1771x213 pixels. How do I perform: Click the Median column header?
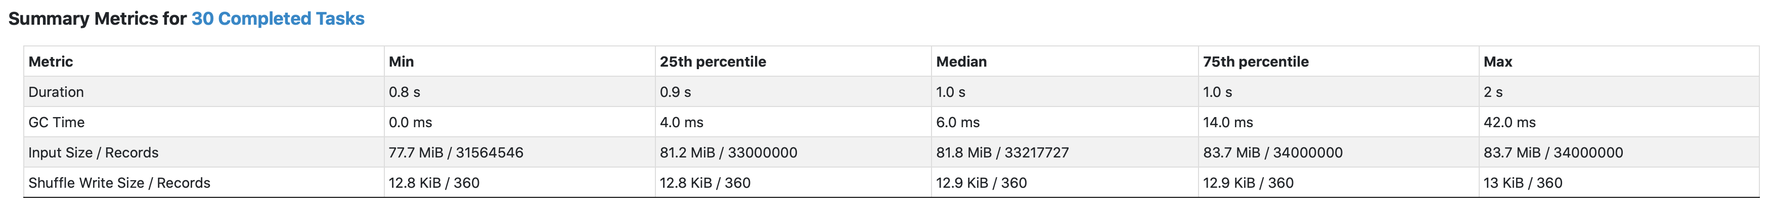click(961, 62)
